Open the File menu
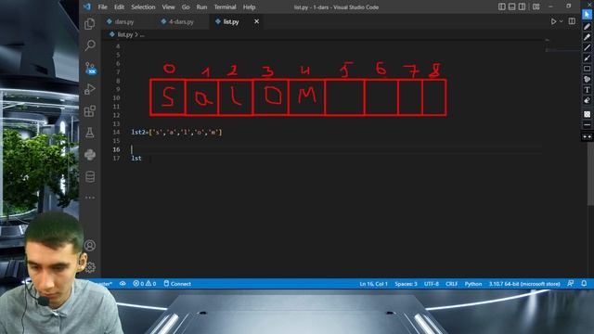The image size is (594, 334). 103,7
